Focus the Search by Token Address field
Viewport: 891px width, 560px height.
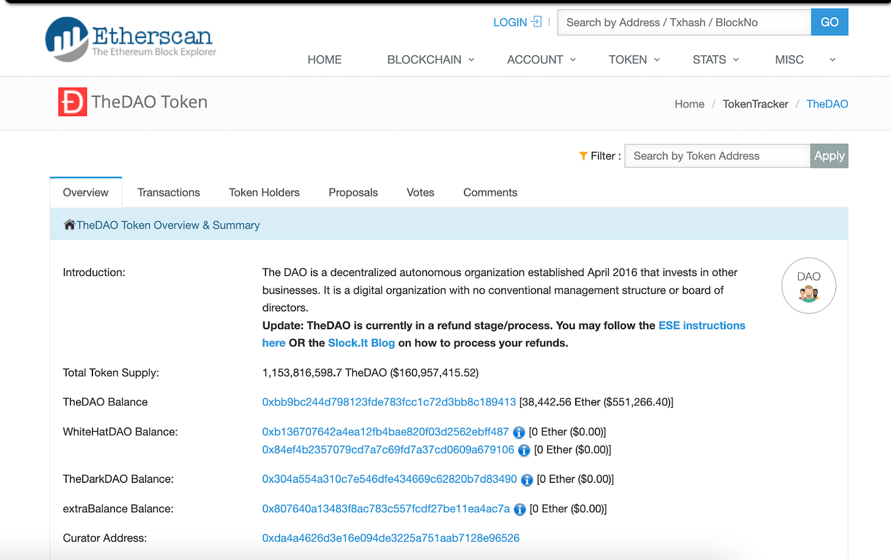pyautogui.click(x=717, y=156)
